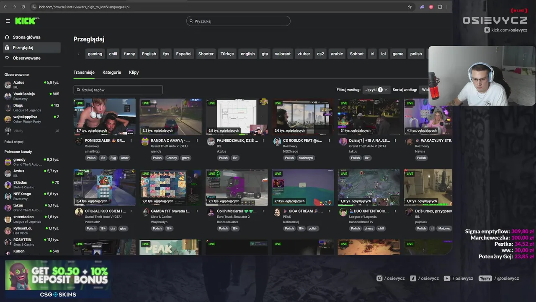The width and height of the screenshot is (536, 302).
Task: Open the browser extensions puzzle icon
Action: click(440, 7)
